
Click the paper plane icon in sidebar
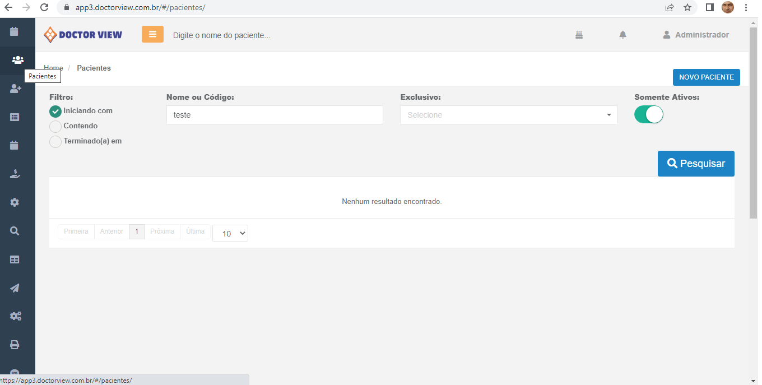15,288
